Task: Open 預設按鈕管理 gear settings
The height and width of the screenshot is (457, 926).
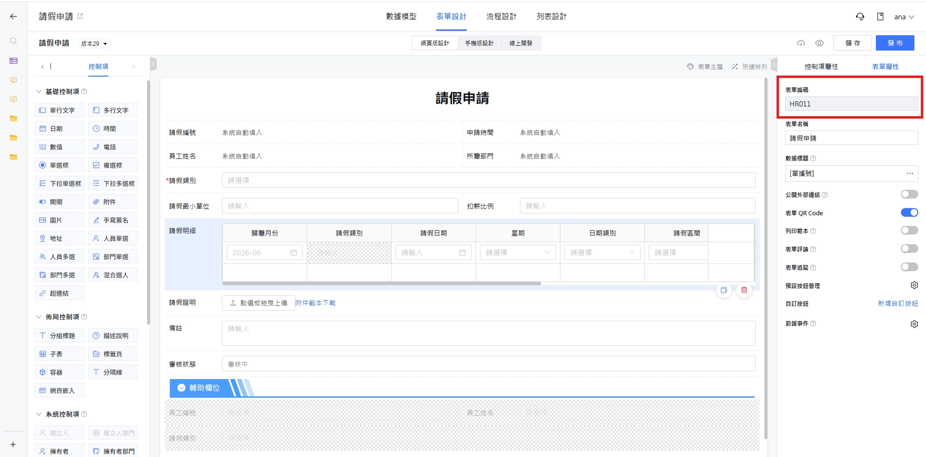Action: coord(914,286)
